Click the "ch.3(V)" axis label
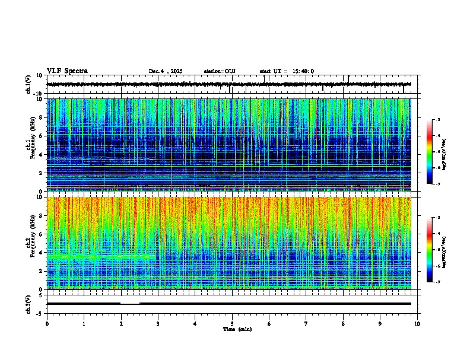The height and width of the screenshot is (363, 470). point(28,304)
